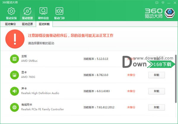Close the 360驱动大师 window

pos(175,3)
